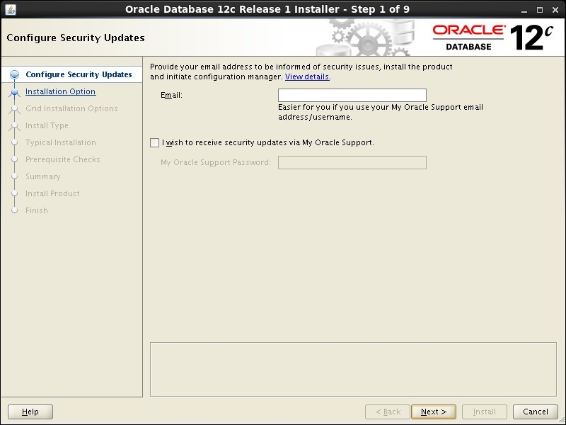Enable receiving security updates via My Oracle Support
Image resolution: width=566 pixels, height=425 pixels.
(154, 143)
